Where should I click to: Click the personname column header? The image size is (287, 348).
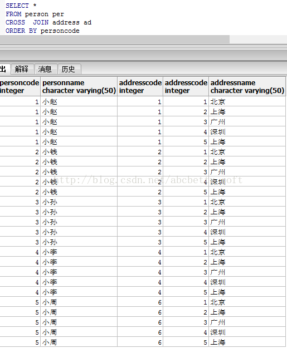79,86
